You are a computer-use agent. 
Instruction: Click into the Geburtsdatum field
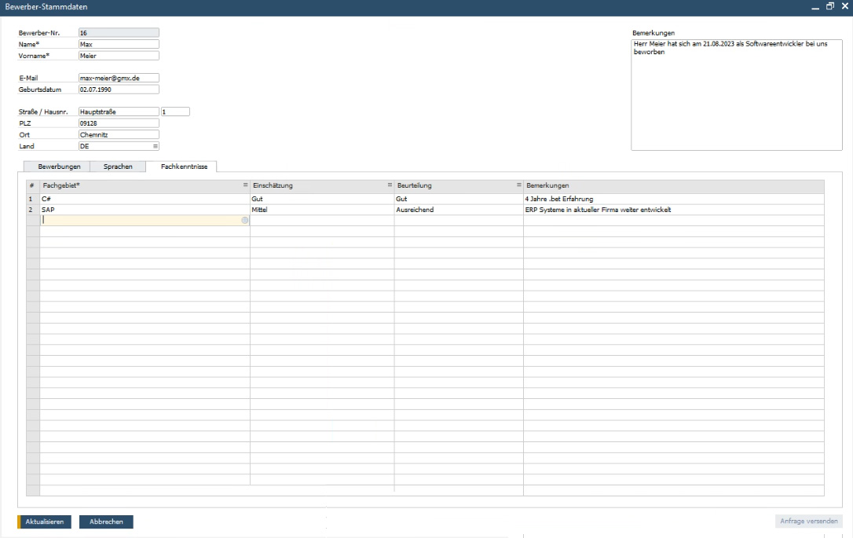click(x=119, y=90)
